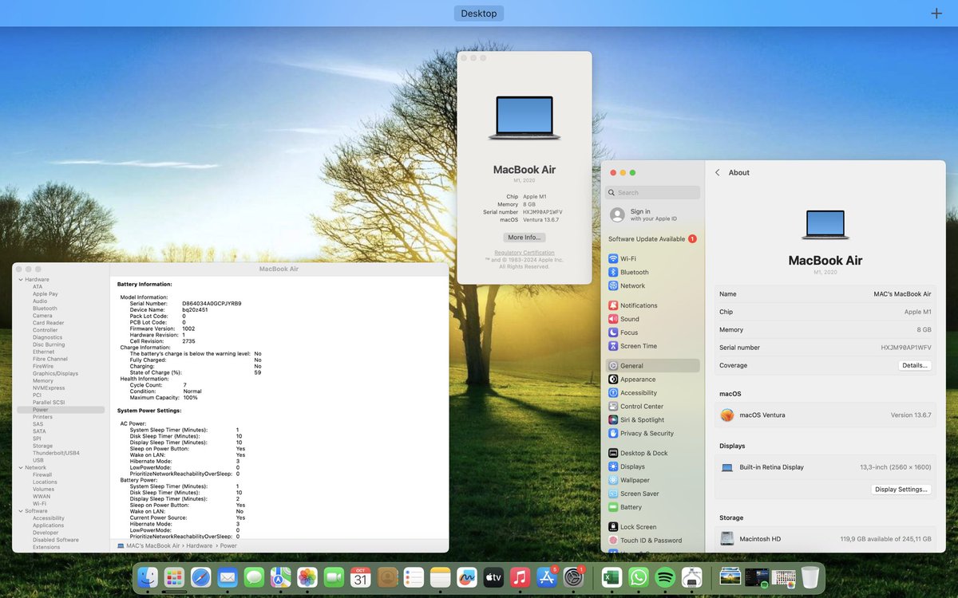
Task: Select Wi-Fi under Network in System Information
Action: click(x=39, y=504)
